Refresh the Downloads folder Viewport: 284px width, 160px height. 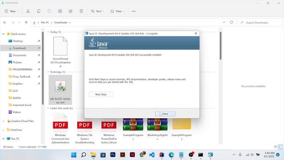pyautogui.click(x=232, y=22)
